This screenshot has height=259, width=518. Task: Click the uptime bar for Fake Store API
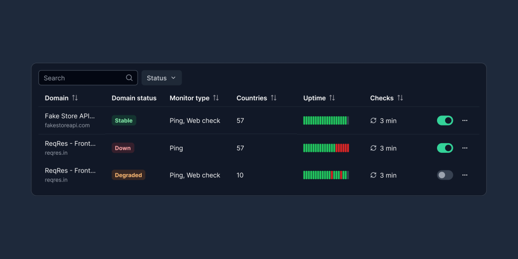pyautogui.click(x=326, y=120)
